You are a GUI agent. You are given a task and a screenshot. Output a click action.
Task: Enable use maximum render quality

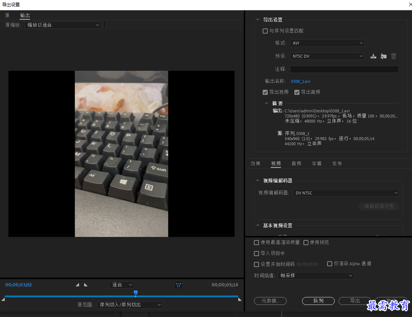click(256, 243)
